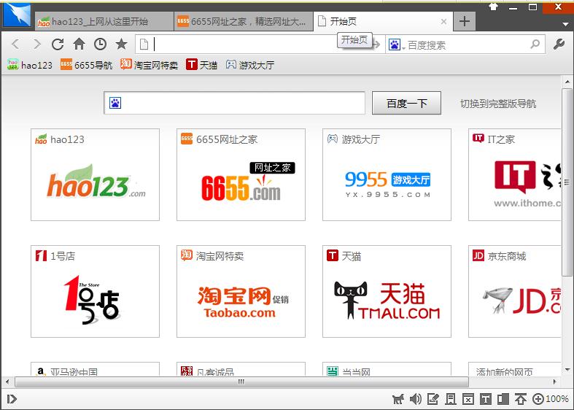This screenshot has width=574, height=410.
Task: Open the TMALL.COM thumbnail tile
Action: click(387, 291)
